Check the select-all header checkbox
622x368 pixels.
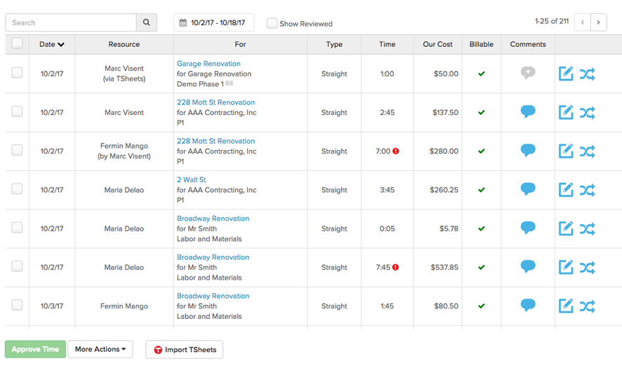(x=17, y=43)
